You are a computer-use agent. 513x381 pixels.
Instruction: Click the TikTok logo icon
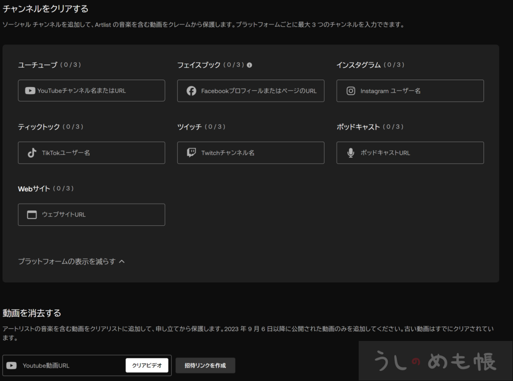(32, 153)
